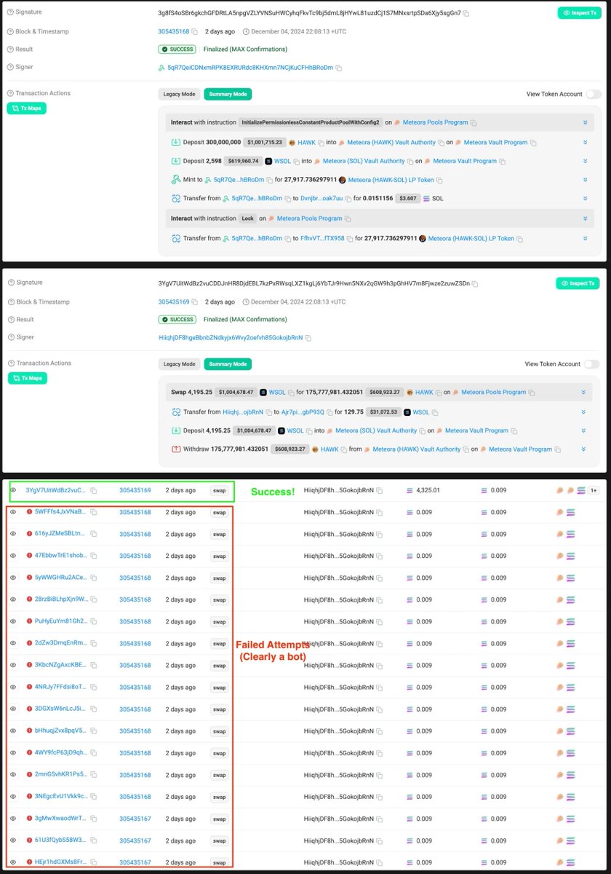Image resolution: width=611 pixels, height=874 pixels.
Task: Click Inspect Tx for 3g8fS4oSBr6gkch signature
Action: coord(579,13)
